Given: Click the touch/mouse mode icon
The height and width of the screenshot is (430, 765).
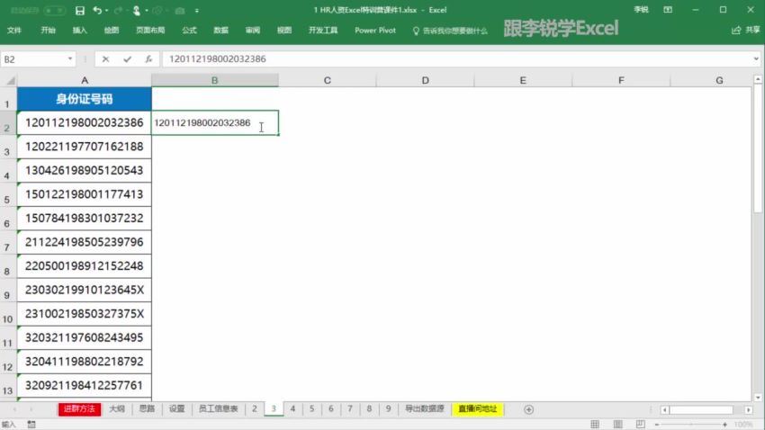Looking at the screenshot, I should pyautogui.click(x=137, y=10).
